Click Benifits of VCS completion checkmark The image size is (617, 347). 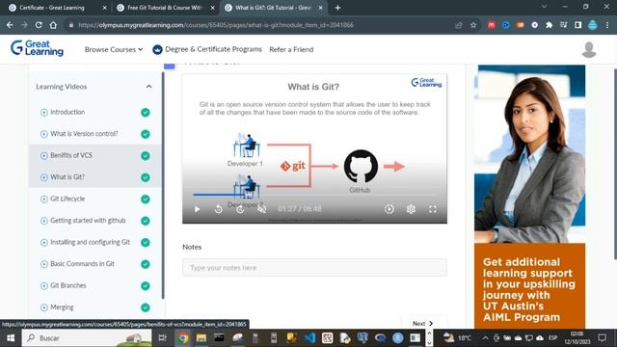coord(146,156)
